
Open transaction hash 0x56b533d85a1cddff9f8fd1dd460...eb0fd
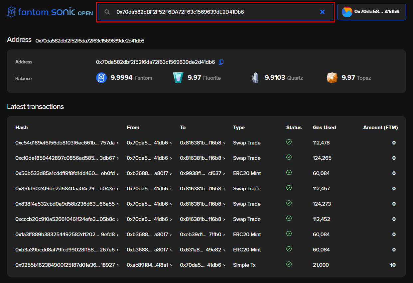67,173
